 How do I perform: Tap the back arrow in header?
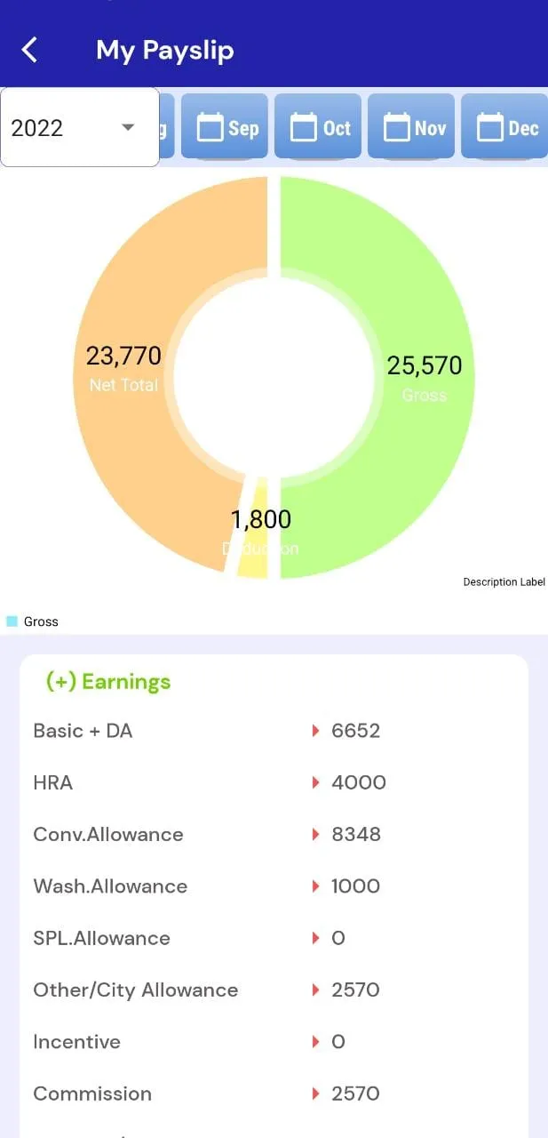(29, 50)
